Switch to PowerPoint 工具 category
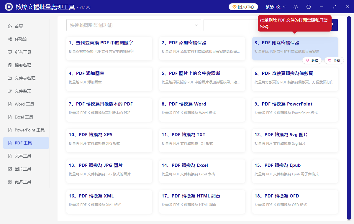 click(x=26, y=130)
